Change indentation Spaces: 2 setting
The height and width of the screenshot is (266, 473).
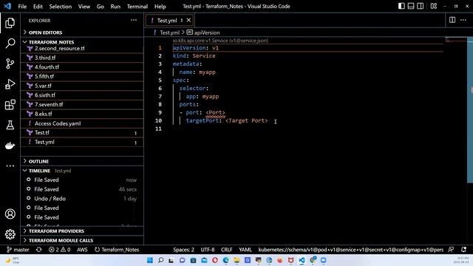pyautogui.click(x=184, y=250)
